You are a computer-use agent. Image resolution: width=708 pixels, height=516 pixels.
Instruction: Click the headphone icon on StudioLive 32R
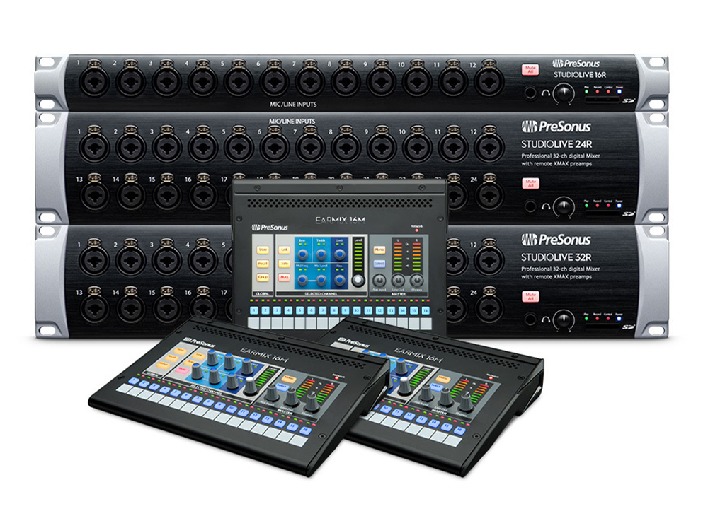click(x=545, y=319)
